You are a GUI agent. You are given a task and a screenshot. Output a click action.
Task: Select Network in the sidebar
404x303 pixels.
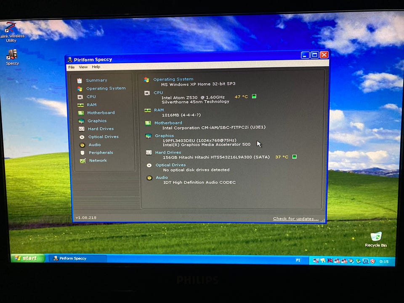98,160
